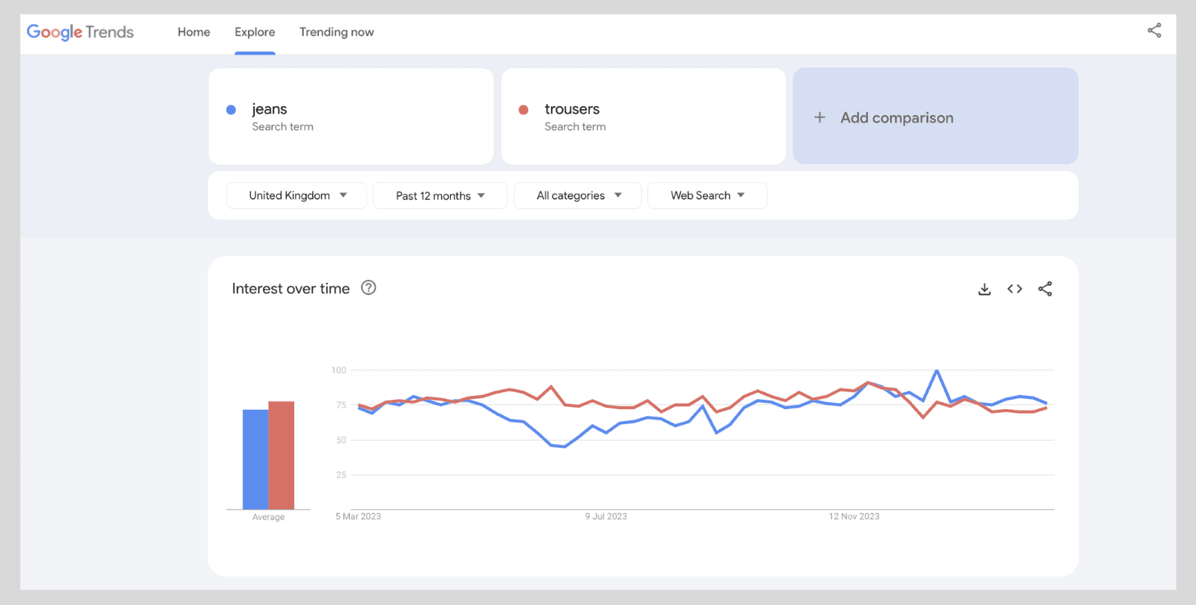This screenshot has width=1196, height=605.
Task: Open the embed code icon for chart
Action: click(1014, 289)
